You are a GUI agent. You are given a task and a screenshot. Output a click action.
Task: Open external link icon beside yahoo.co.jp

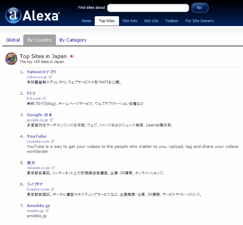pyautogui.click(x=50, y=77)
